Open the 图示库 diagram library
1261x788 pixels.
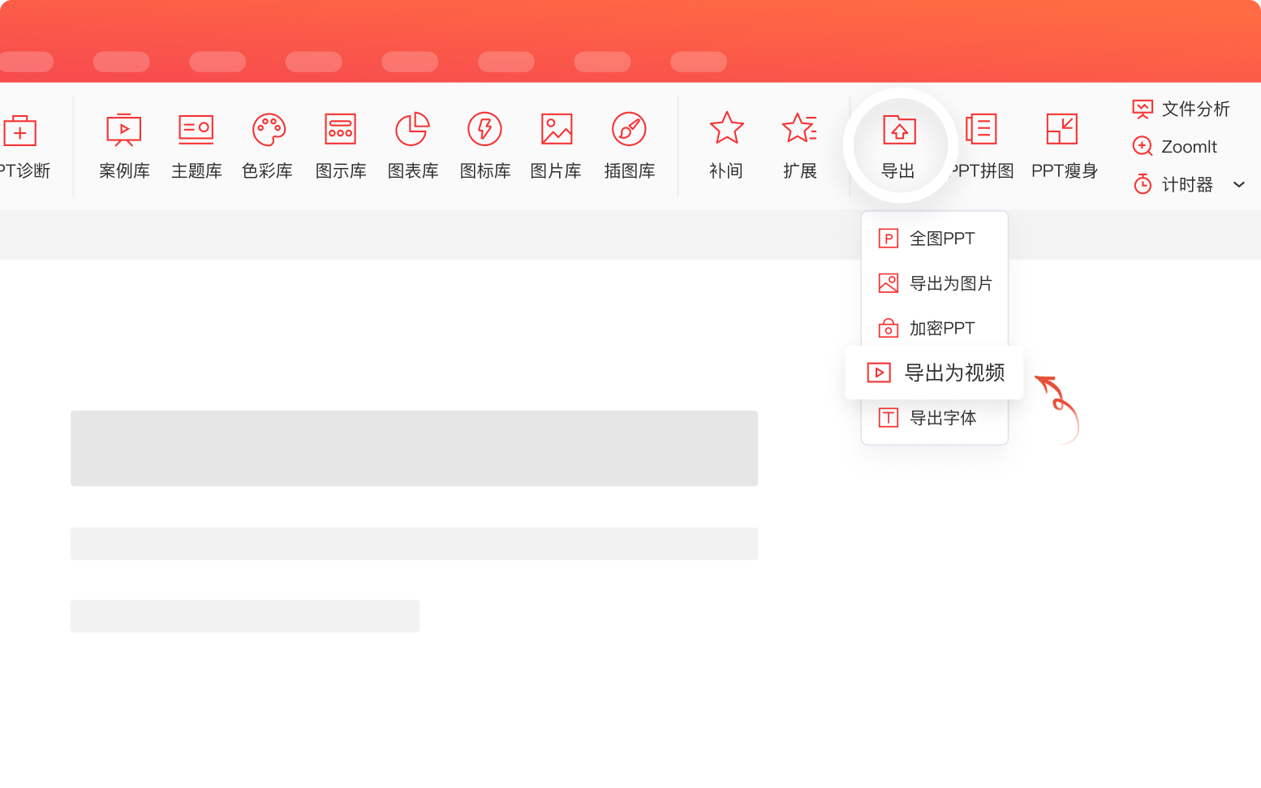[341, 146]
